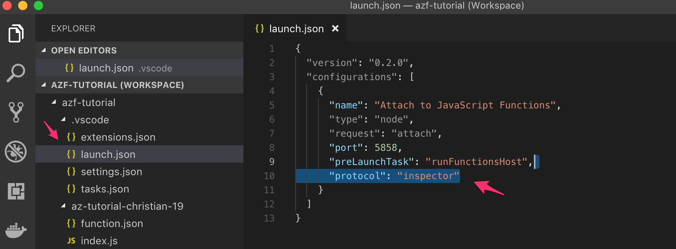
Task: Open the Extensions view icon
Action: 16,191
